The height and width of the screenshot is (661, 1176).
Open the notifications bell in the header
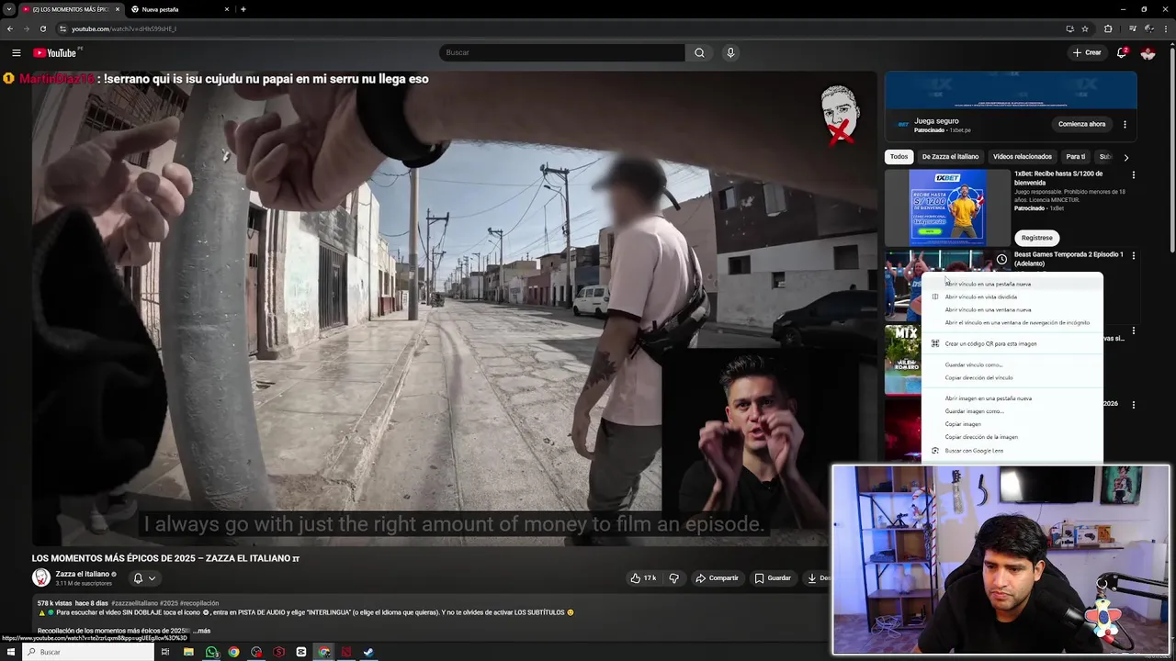point(1122,52)
